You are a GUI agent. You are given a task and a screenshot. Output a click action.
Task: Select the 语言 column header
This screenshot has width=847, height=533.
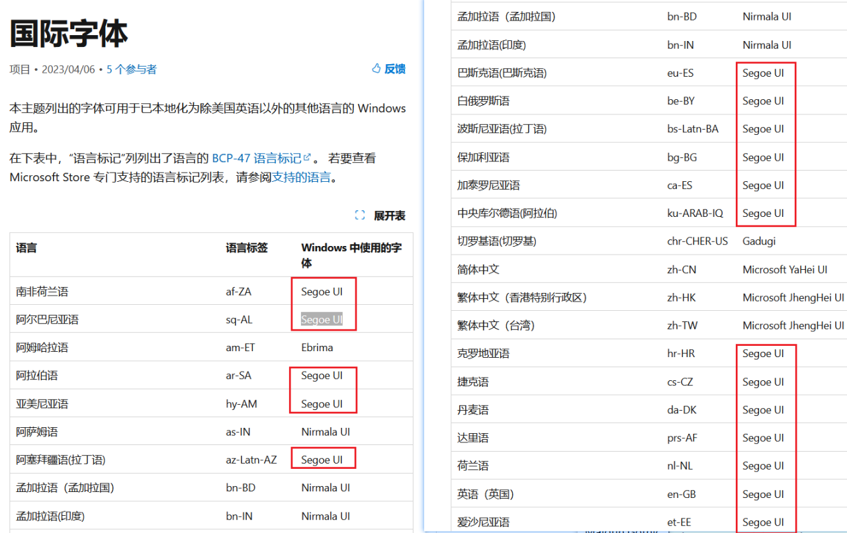(27, 248)
